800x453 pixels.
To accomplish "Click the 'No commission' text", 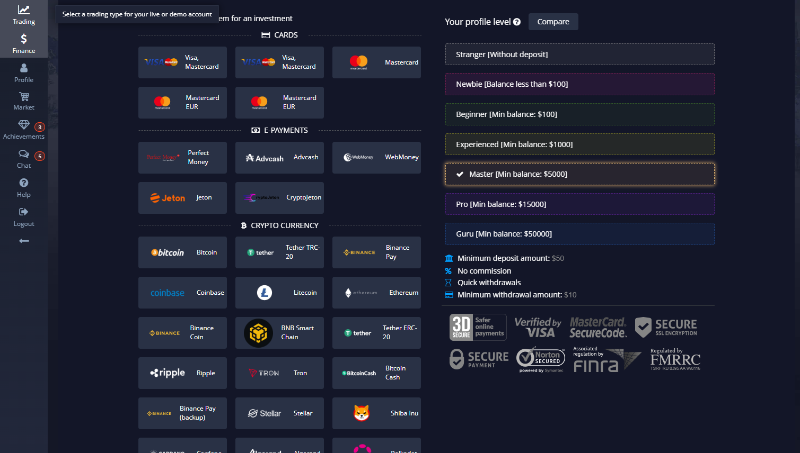I will tap(484, 271).
